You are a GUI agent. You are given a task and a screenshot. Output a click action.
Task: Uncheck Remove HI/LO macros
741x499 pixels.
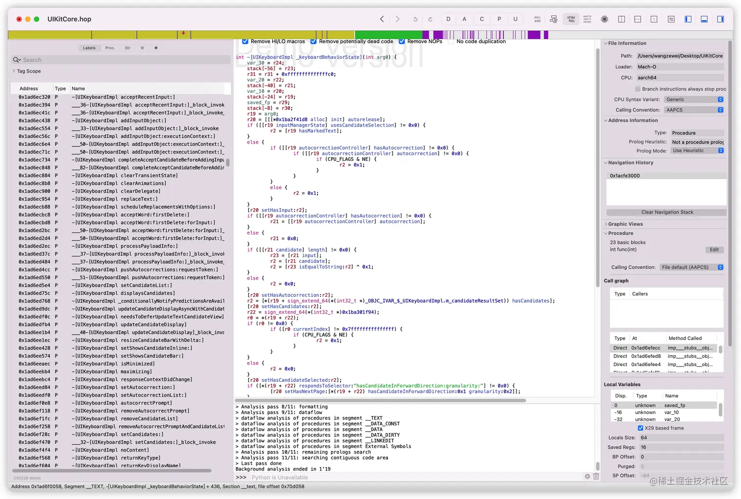245,41
